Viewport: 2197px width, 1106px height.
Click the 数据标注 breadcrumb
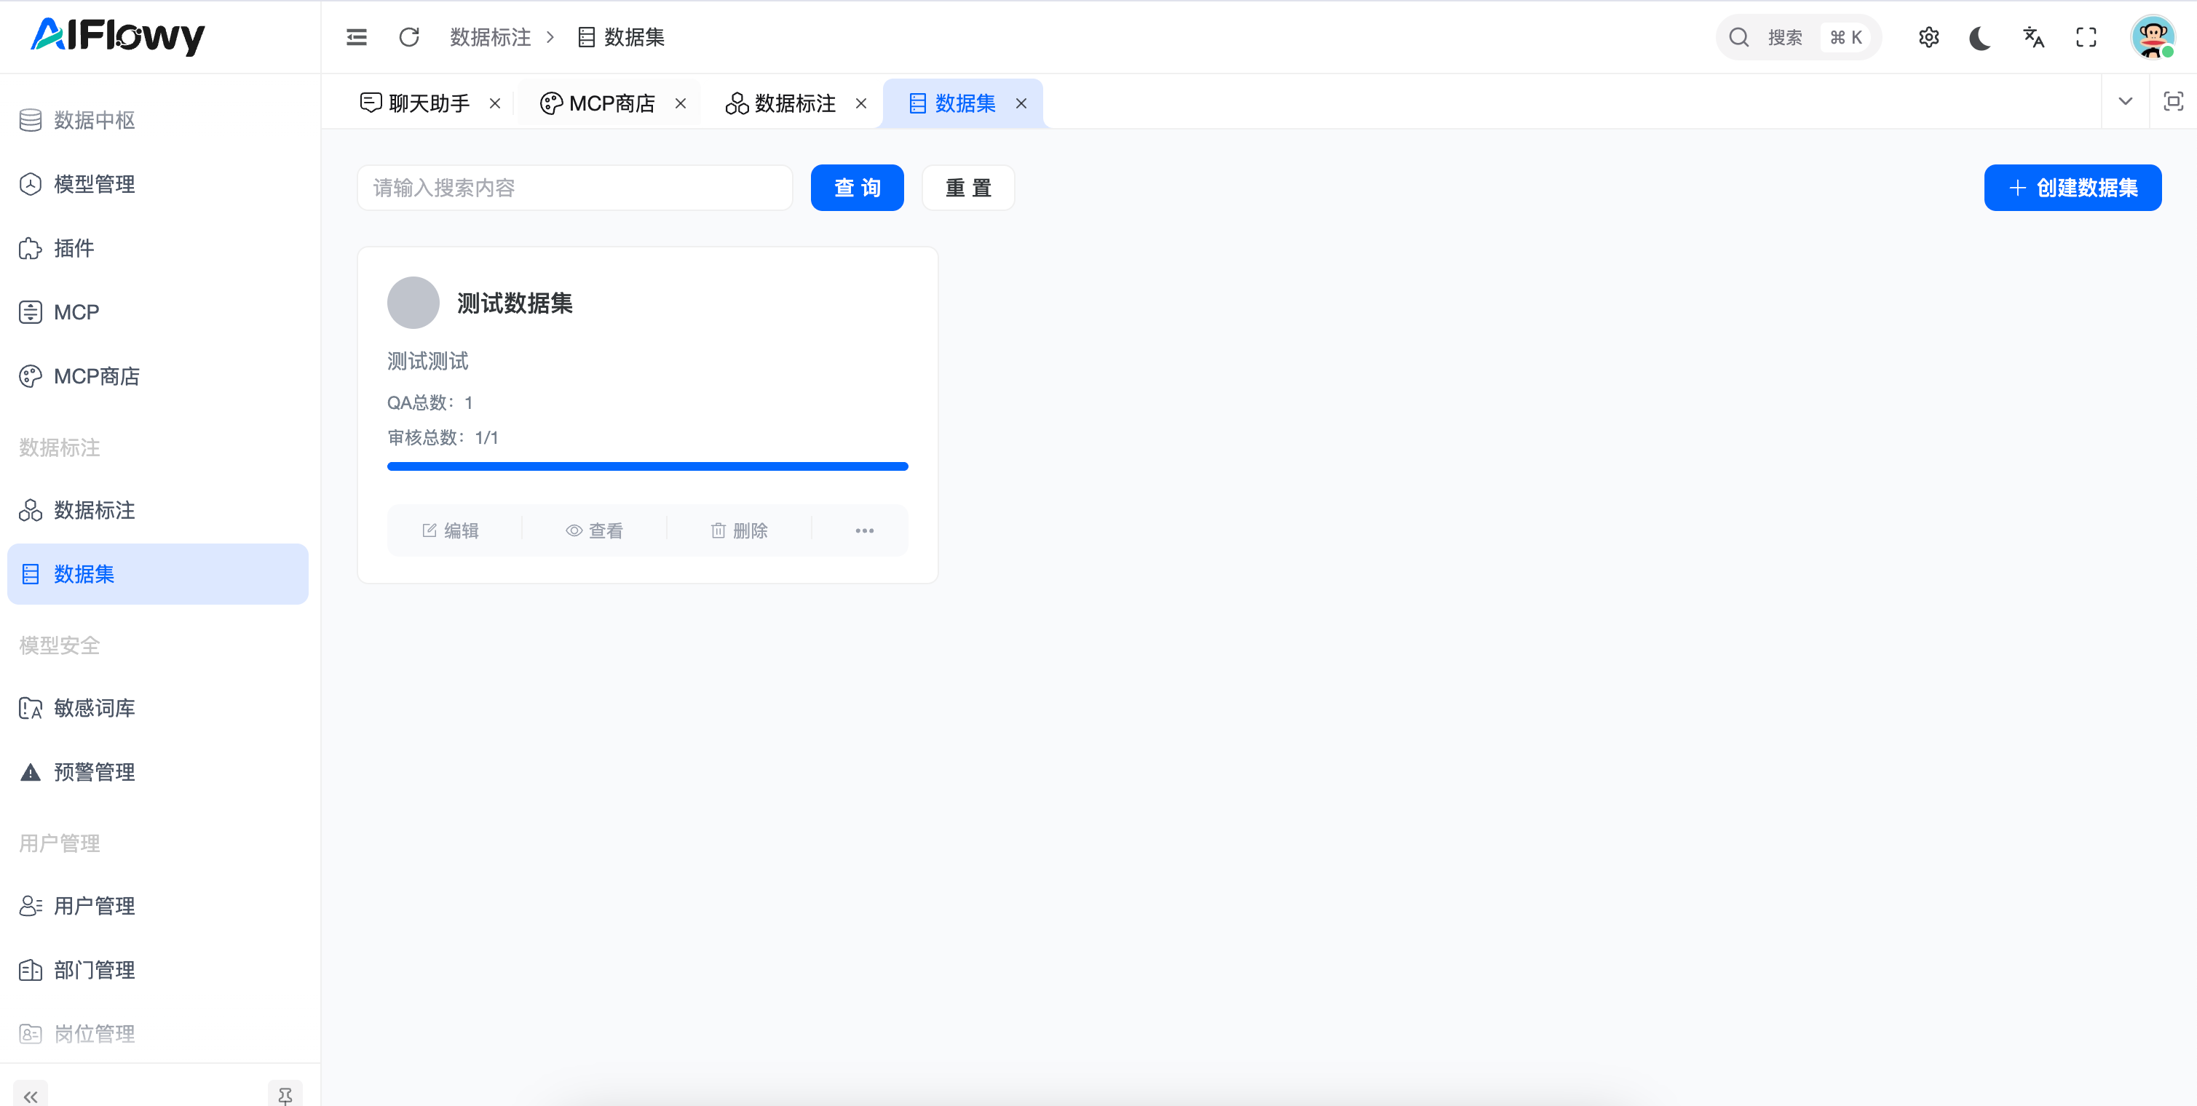491,36
